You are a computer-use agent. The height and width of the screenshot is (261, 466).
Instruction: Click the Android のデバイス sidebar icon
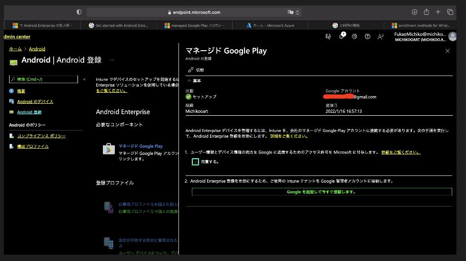point(11,101)
